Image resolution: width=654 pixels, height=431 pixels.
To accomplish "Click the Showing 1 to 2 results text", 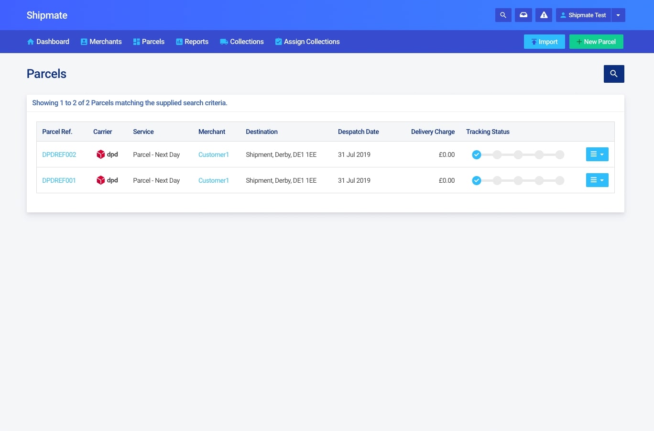I will tap(130, 103).
